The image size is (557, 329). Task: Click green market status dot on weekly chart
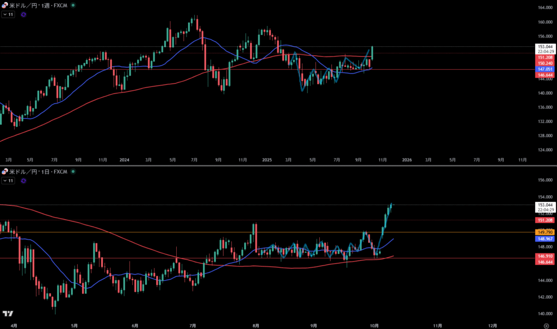(x=73, y=5)
